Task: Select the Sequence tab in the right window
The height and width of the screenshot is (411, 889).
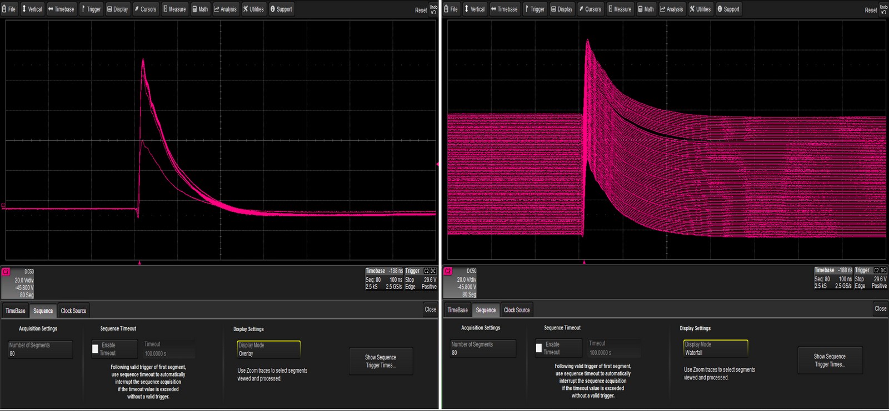Action: coord(486,310)
